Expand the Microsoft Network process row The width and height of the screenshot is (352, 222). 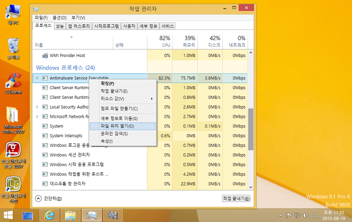pyautogui.click(x=37, y=116)
